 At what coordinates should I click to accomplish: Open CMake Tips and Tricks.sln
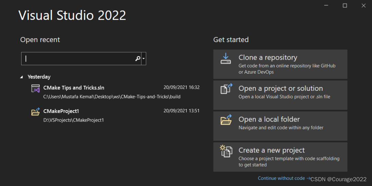coord(74,88)
